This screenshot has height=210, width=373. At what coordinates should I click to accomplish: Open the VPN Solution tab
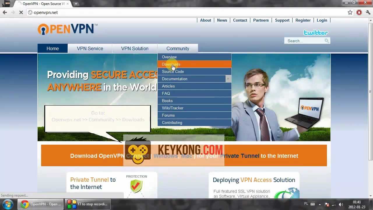135,48
